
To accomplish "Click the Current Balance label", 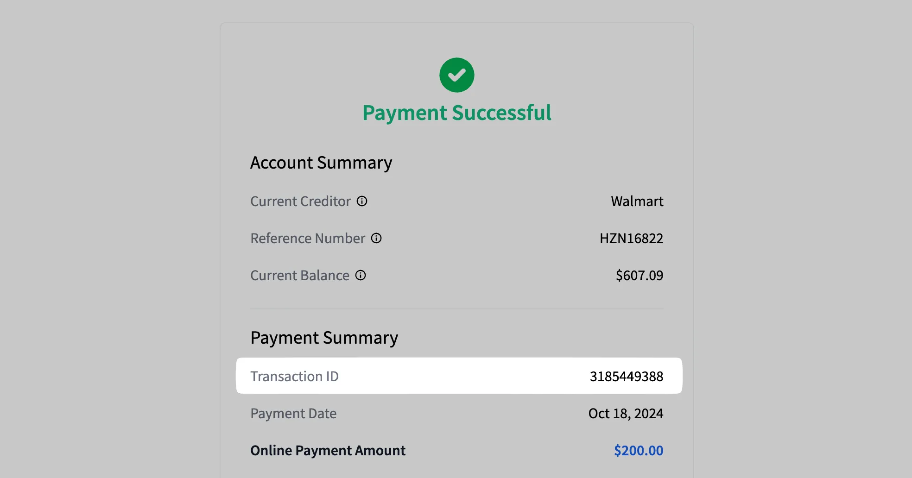I will (299, 276).
